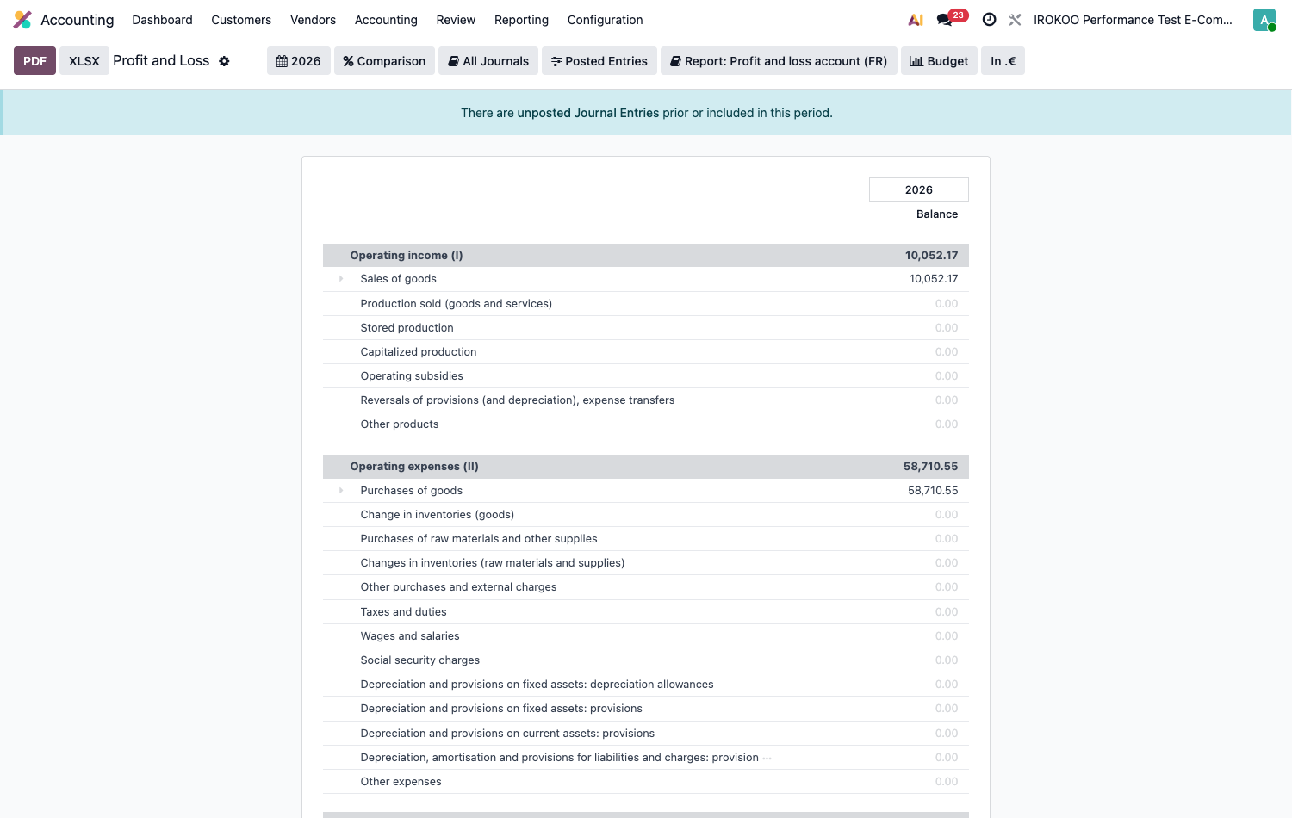Viewport: 1292px width, 818px height.
Task: Click the Wages and salaries line
Action: point(646,636)
